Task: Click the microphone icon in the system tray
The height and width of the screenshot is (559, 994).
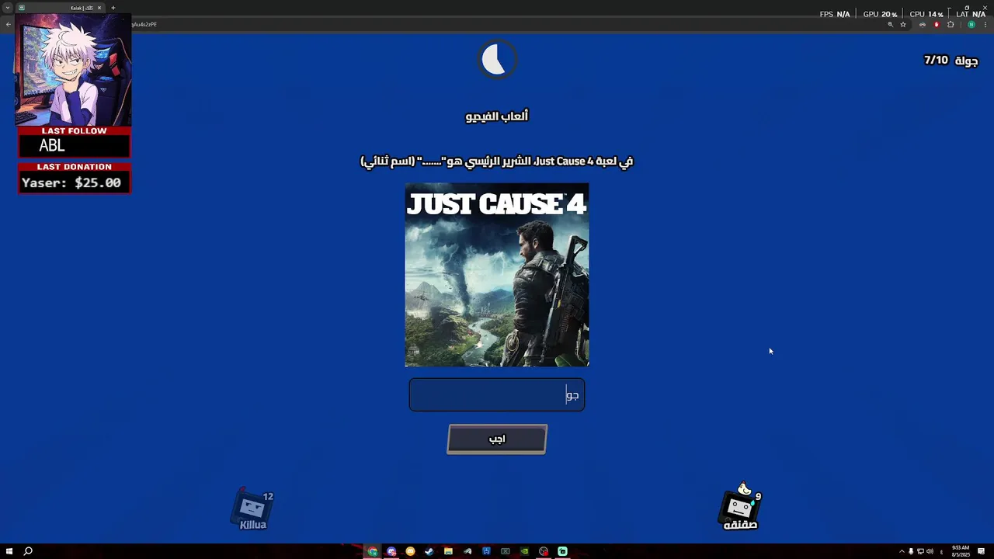Action: (911, 551)
